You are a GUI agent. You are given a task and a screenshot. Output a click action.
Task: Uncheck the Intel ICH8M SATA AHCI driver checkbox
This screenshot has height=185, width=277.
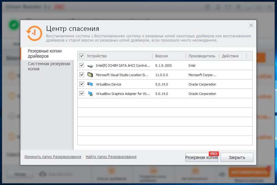tap(82, 65)
